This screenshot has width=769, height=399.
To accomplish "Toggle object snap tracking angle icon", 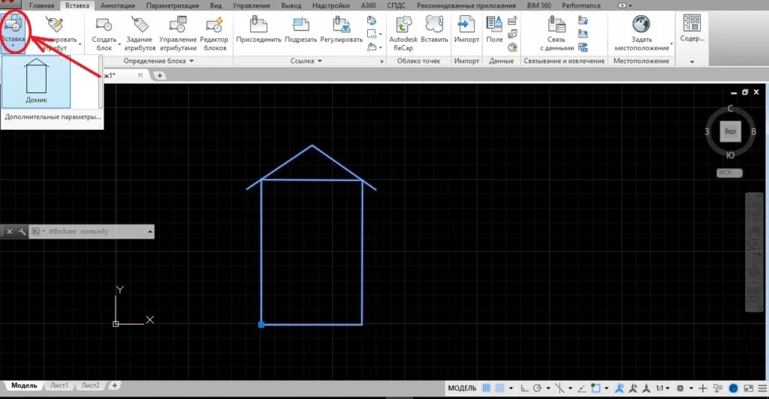I will tap(582, 388).
